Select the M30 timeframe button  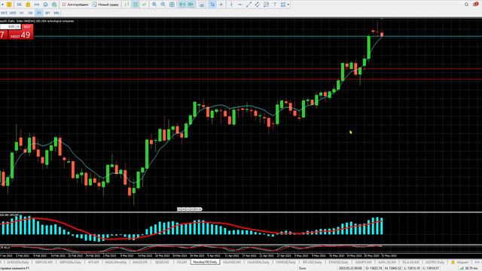click(x=13, y=13)
